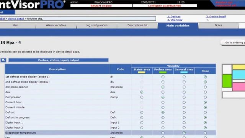The image size is (245, 138).
Task: Set Defrost visibility to General area
Action: (184, 112)
